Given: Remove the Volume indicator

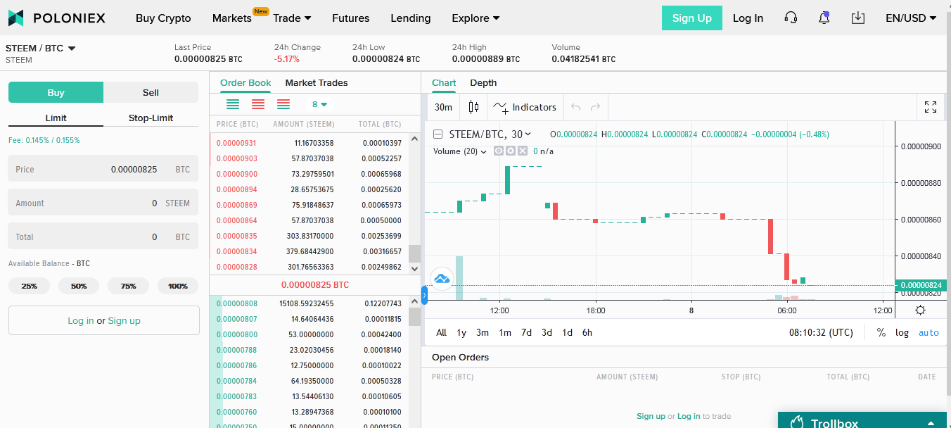Looking at the screenshot, I should (522, 151).
